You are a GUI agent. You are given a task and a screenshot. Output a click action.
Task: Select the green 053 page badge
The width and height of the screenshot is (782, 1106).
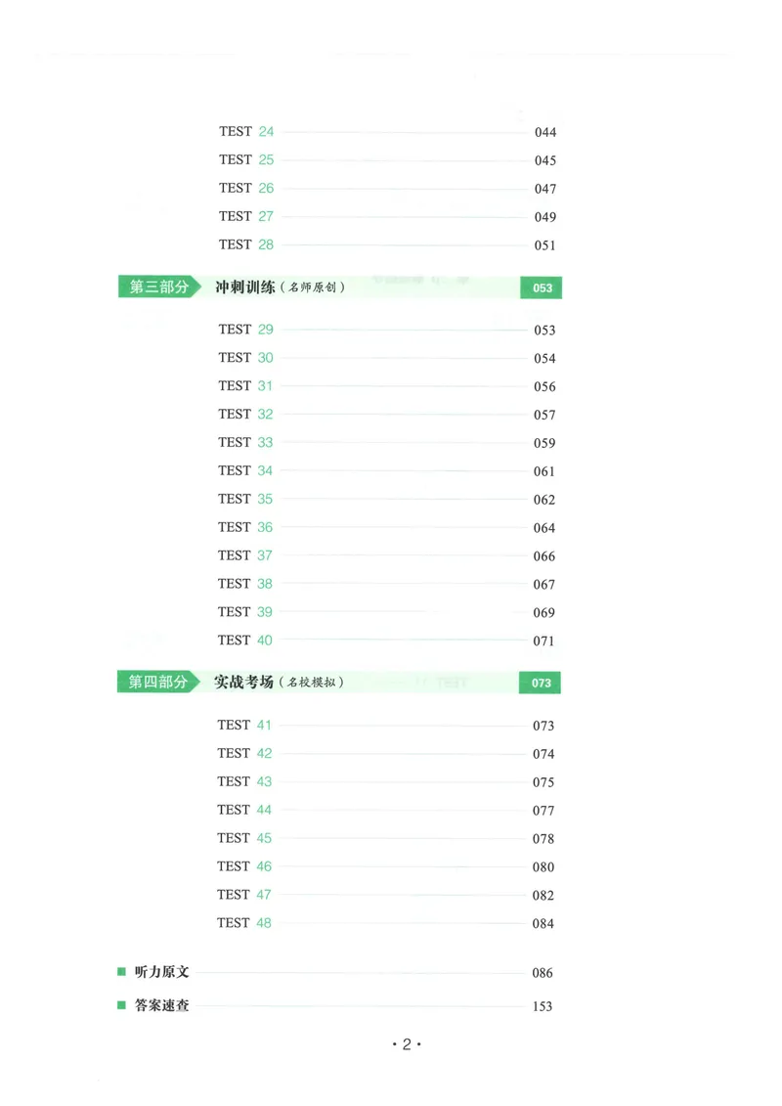pyautogui.click(x=541, y=288)
